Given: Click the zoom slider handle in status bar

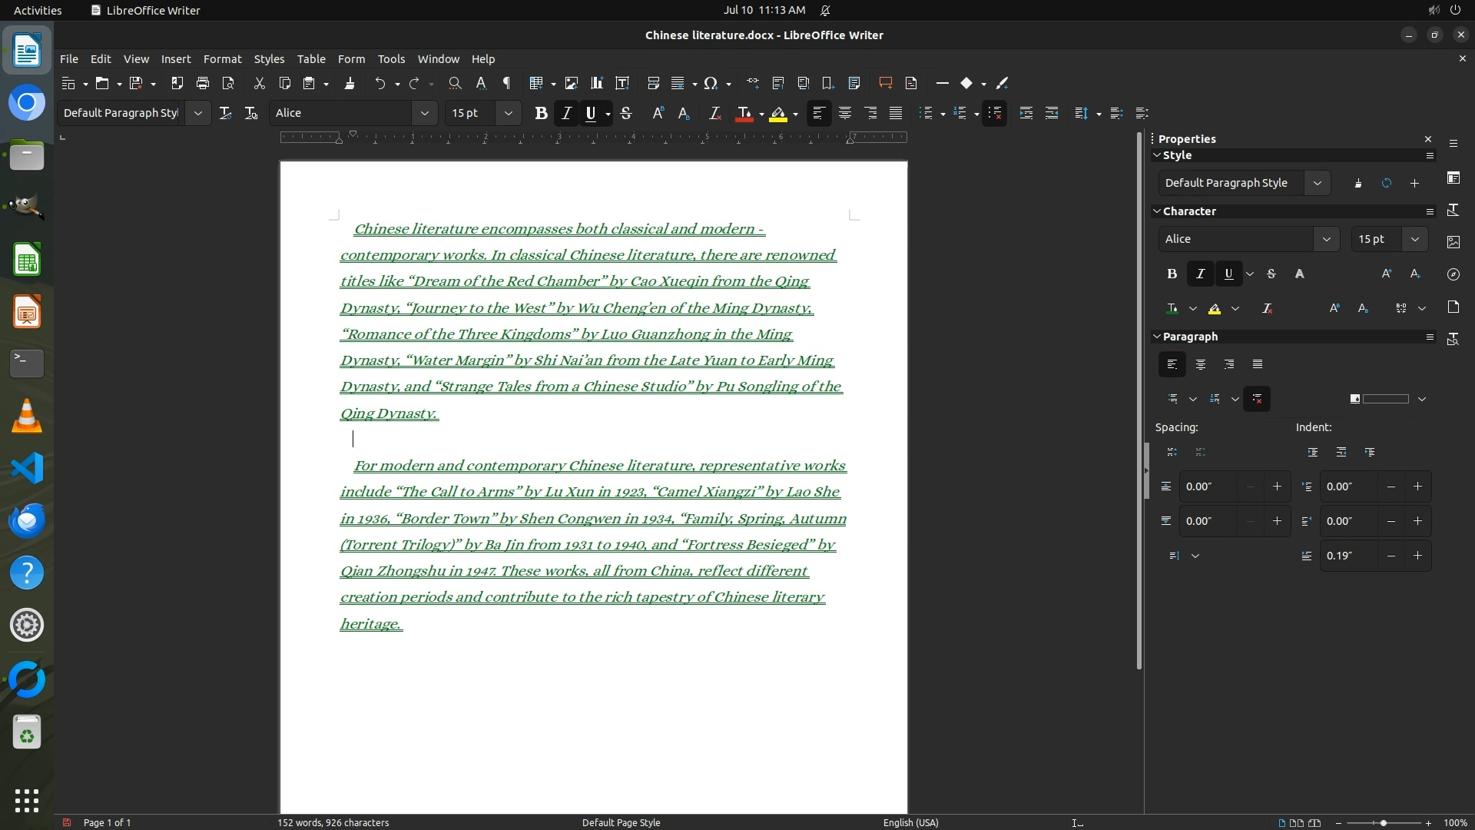Looking at the screenshot, I should (1383, 822).
